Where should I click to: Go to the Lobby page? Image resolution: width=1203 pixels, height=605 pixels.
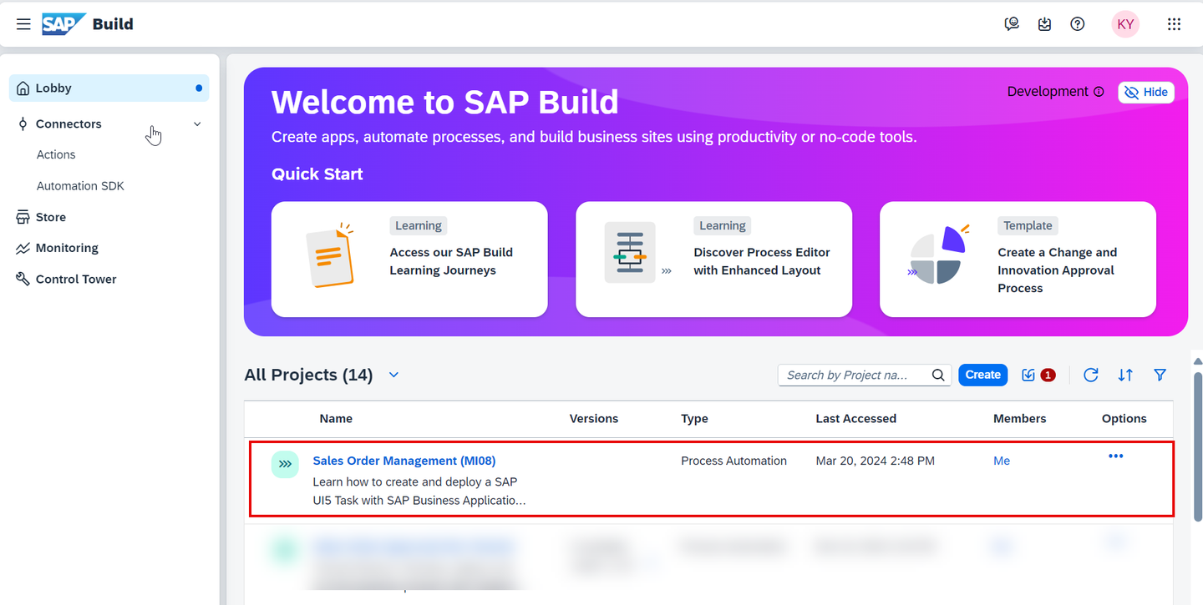pos(109,88)
